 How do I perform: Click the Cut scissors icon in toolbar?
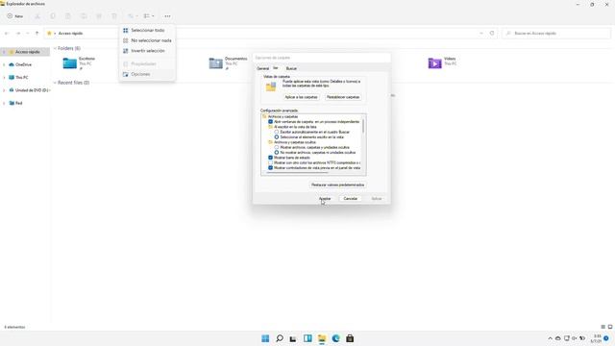pyautogui.click(x=37, y=16)
